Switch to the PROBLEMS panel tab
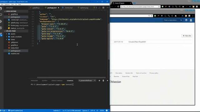This screenshot has height=112, width=200. click(x=34, y=81)
